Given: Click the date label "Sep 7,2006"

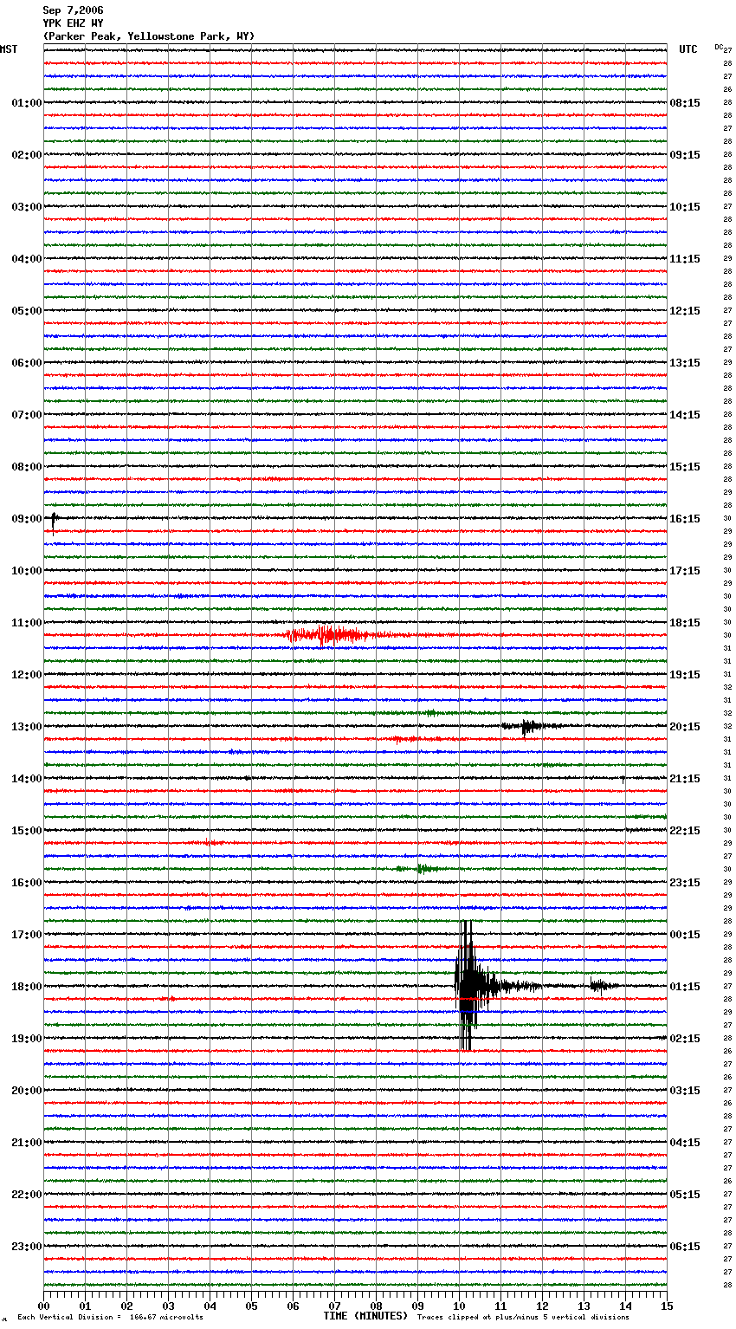Looking at the screenshot, I should coord(73,10).
